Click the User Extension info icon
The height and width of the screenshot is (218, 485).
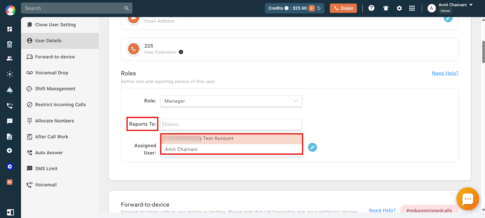tap(181, 52)
